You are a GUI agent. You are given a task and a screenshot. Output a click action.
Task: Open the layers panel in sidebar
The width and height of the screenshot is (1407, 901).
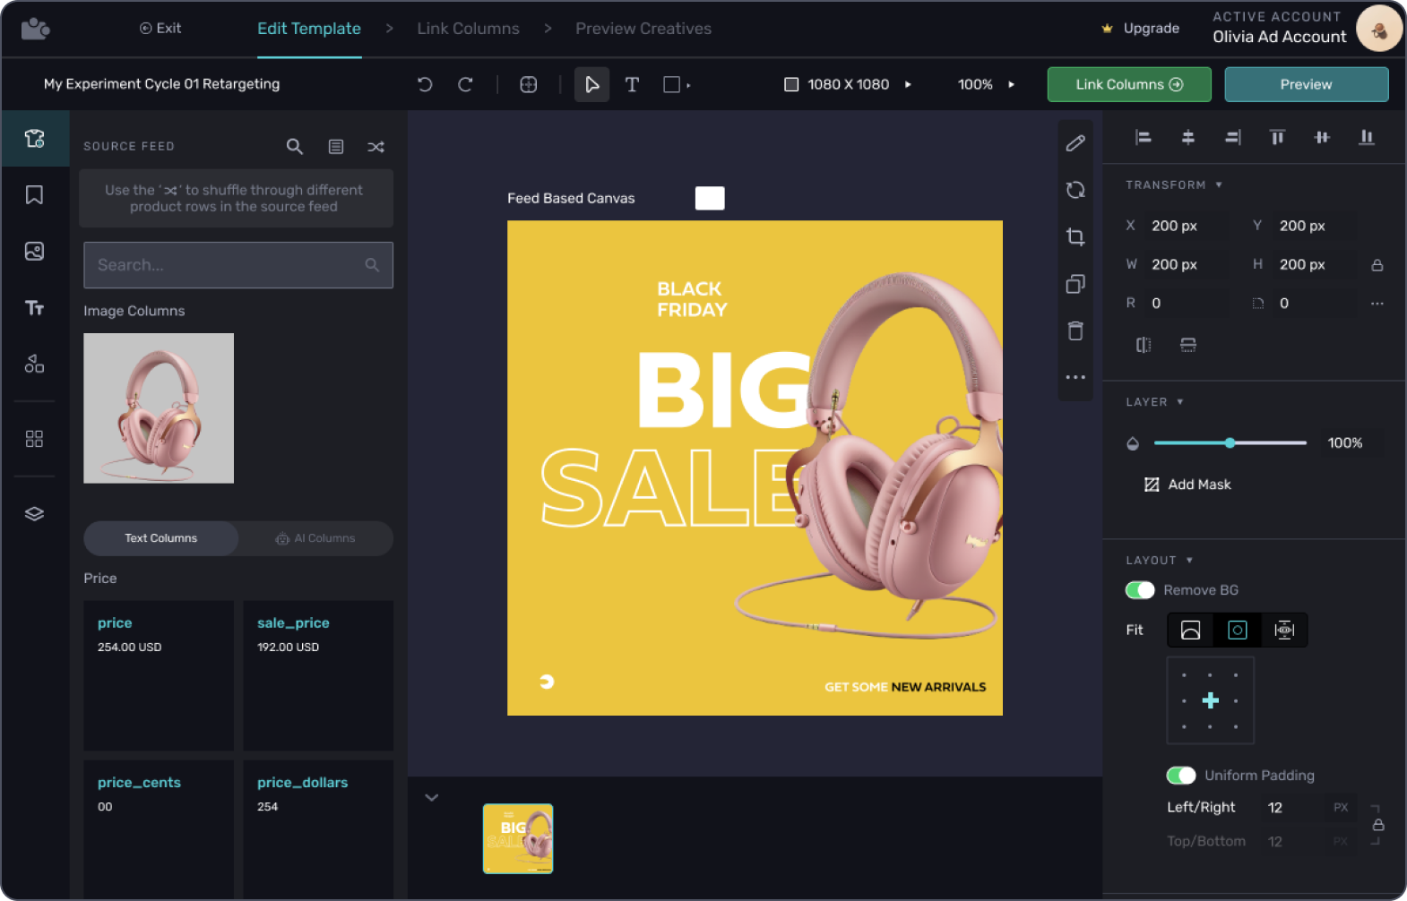point(34,514)
